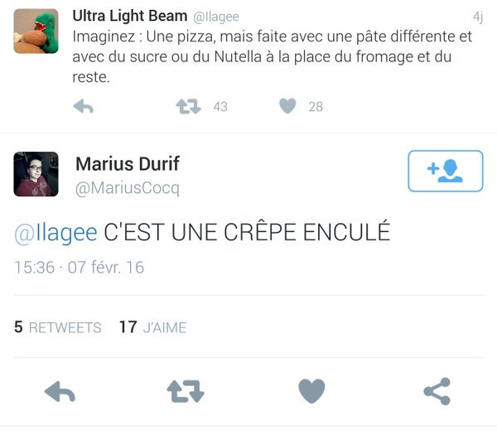This screenshot has height=440, width=497.
Task: Share Marius Durif's tweet
Action: tap(437, 391)
